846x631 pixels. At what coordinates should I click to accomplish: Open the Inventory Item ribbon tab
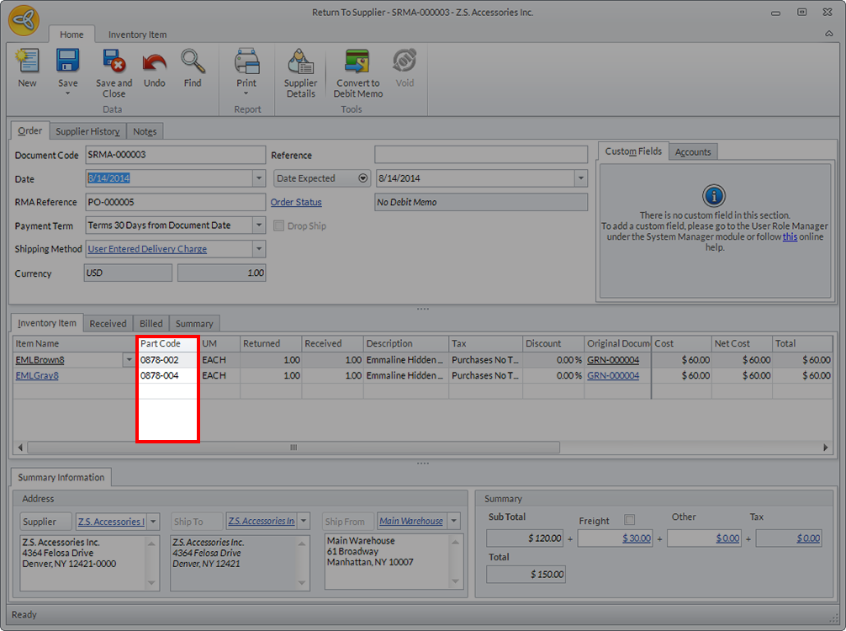[x=137, y=34]
